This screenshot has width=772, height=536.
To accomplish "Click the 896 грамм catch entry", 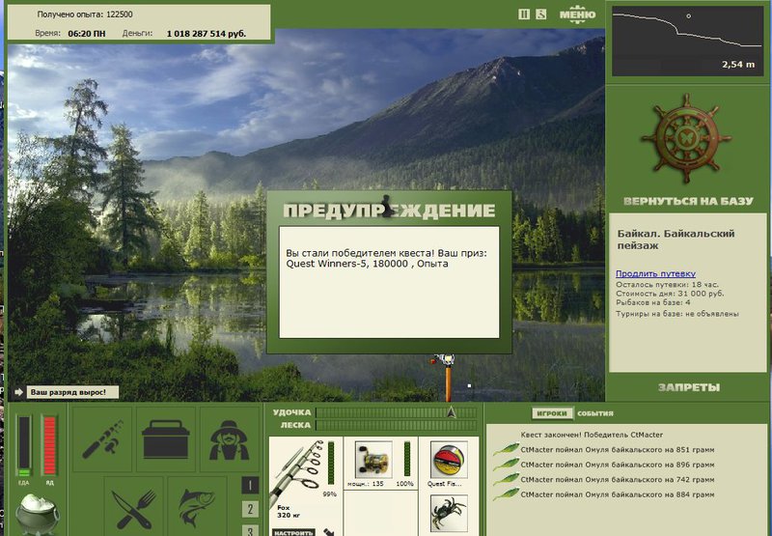I will pyautogui.click(x=618, y=465).
